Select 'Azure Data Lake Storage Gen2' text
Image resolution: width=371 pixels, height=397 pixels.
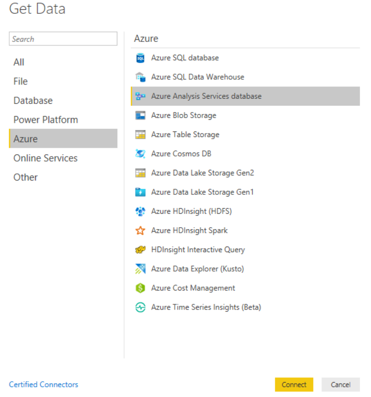pos(203,173)
